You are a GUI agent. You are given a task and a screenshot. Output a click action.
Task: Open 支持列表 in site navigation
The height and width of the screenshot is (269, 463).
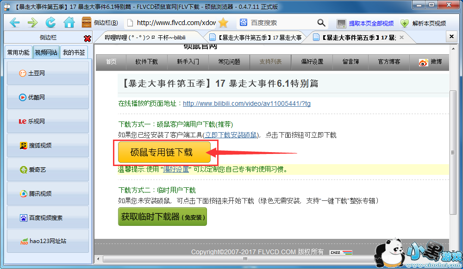point(270,62)
